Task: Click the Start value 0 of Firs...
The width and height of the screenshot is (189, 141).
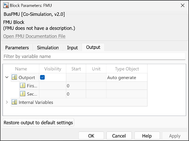Action: click(68, 86)
